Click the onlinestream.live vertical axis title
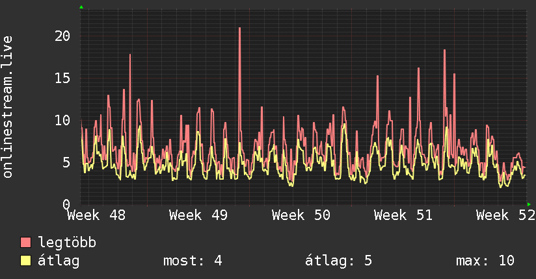 [x=8, y=107]
